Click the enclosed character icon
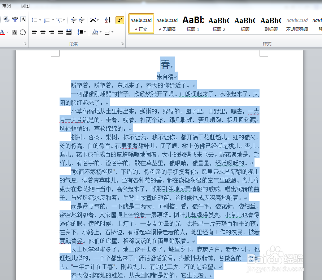 coord(22,32)
